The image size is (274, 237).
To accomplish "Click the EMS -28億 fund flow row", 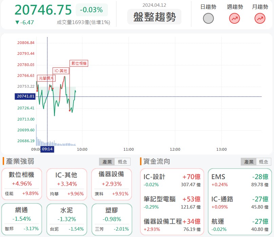I will 240,180.
